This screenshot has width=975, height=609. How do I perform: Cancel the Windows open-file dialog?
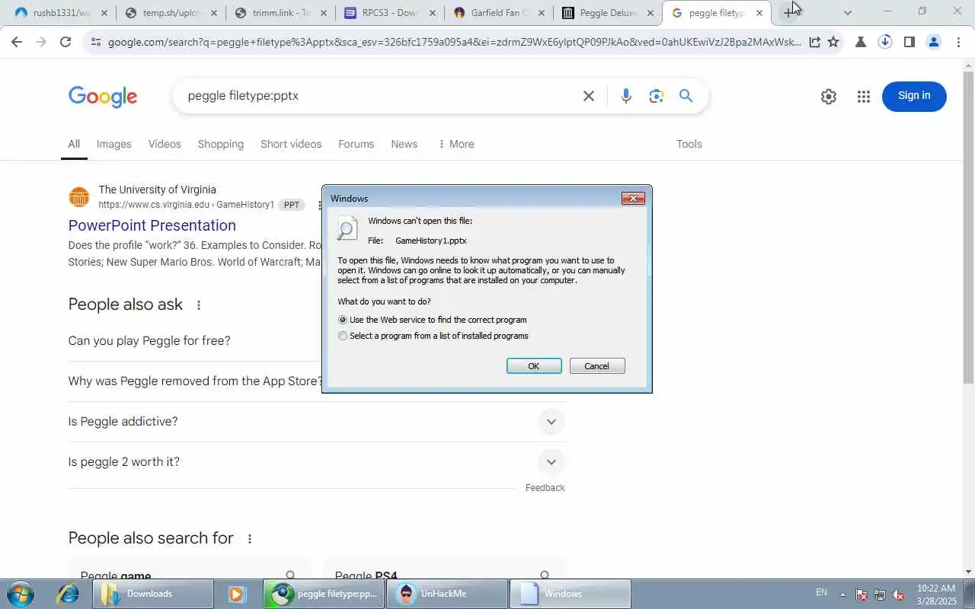point(597,366)
